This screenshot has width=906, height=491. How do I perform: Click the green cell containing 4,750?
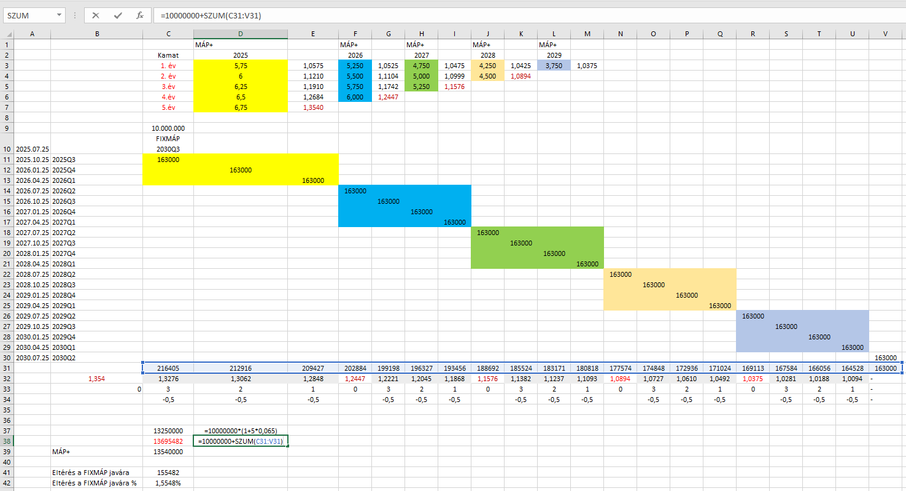point(421,66)
